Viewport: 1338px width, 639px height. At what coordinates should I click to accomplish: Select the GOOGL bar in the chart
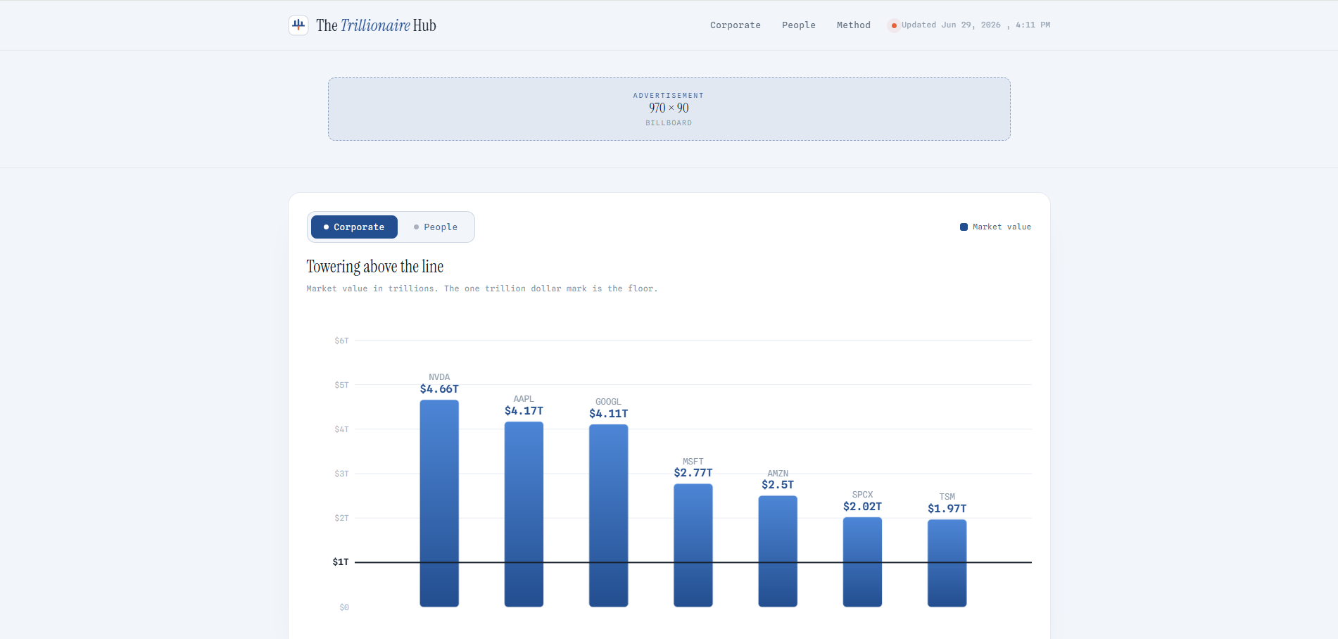[609, 516]
